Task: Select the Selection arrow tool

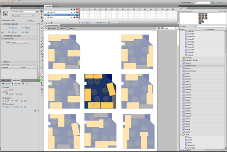Action: (x=42, y=11)
